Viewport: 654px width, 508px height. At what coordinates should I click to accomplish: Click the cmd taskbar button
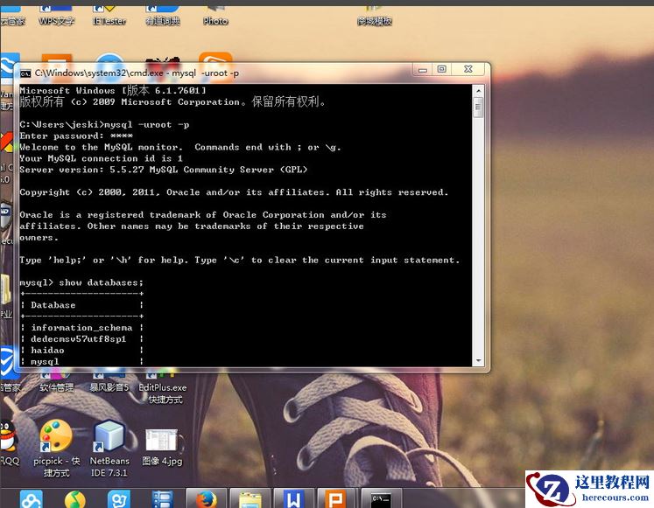pos(381,498)
